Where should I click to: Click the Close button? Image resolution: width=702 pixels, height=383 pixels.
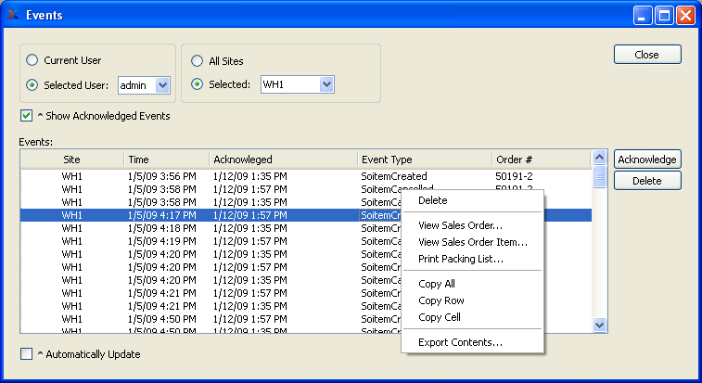[646, 55]
